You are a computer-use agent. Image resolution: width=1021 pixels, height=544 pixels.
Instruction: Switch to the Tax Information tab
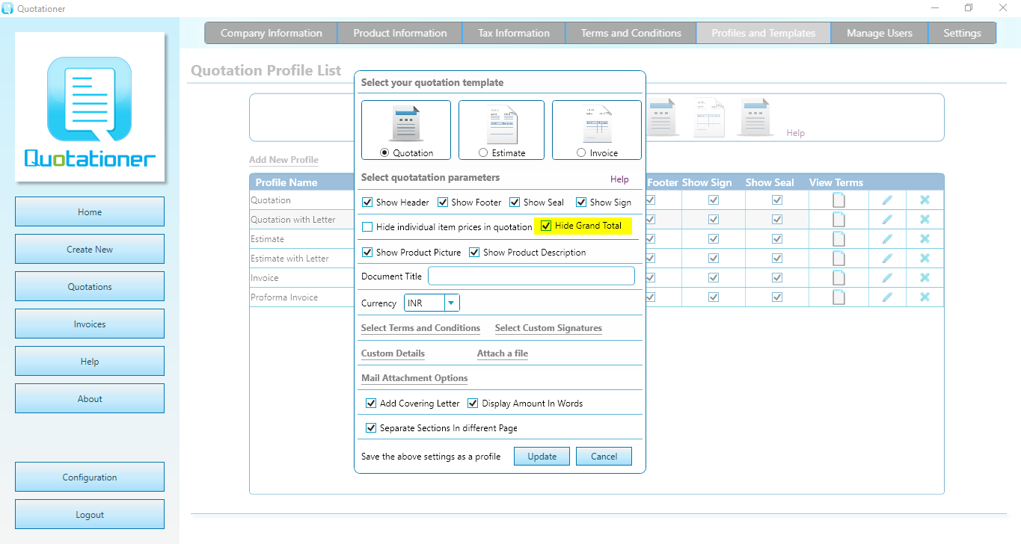click(x=514, y=33)
